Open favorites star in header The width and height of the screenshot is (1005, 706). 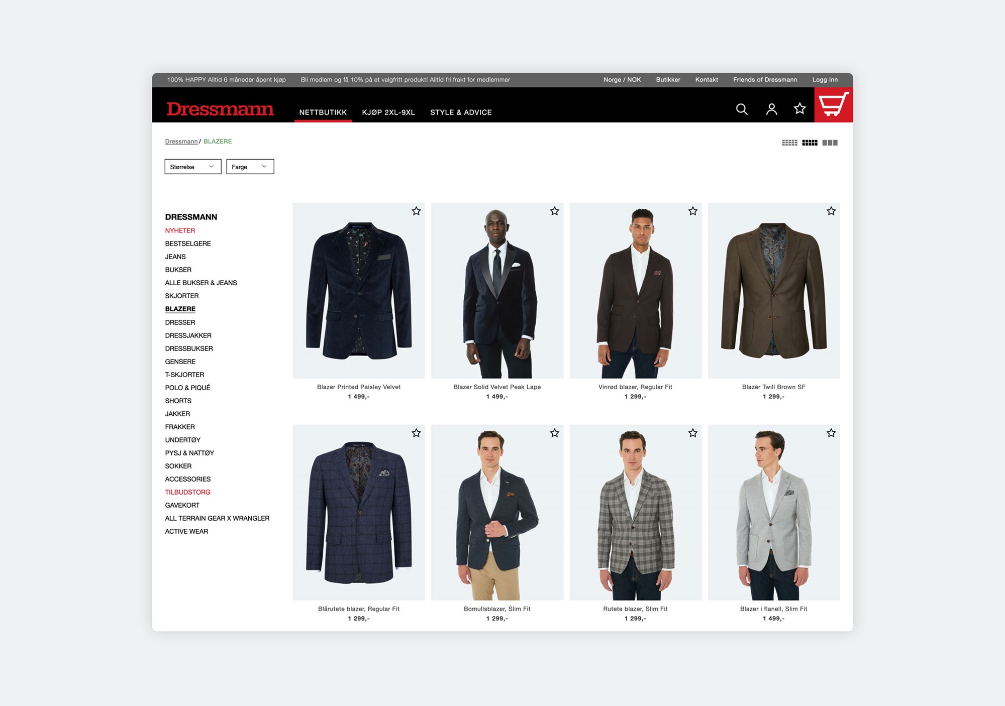(799, 108)
